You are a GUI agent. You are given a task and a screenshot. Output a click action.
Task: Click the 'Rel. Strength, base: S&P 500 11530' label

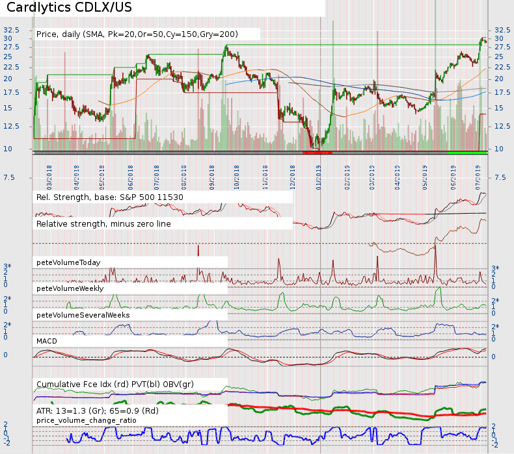coord(110,197)
